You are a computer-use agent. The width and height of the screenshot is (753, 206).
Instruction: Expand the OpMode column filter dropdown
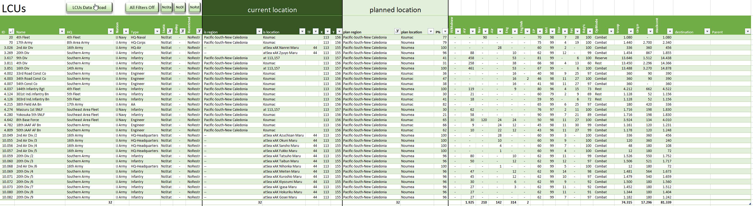tap(611, 31)
